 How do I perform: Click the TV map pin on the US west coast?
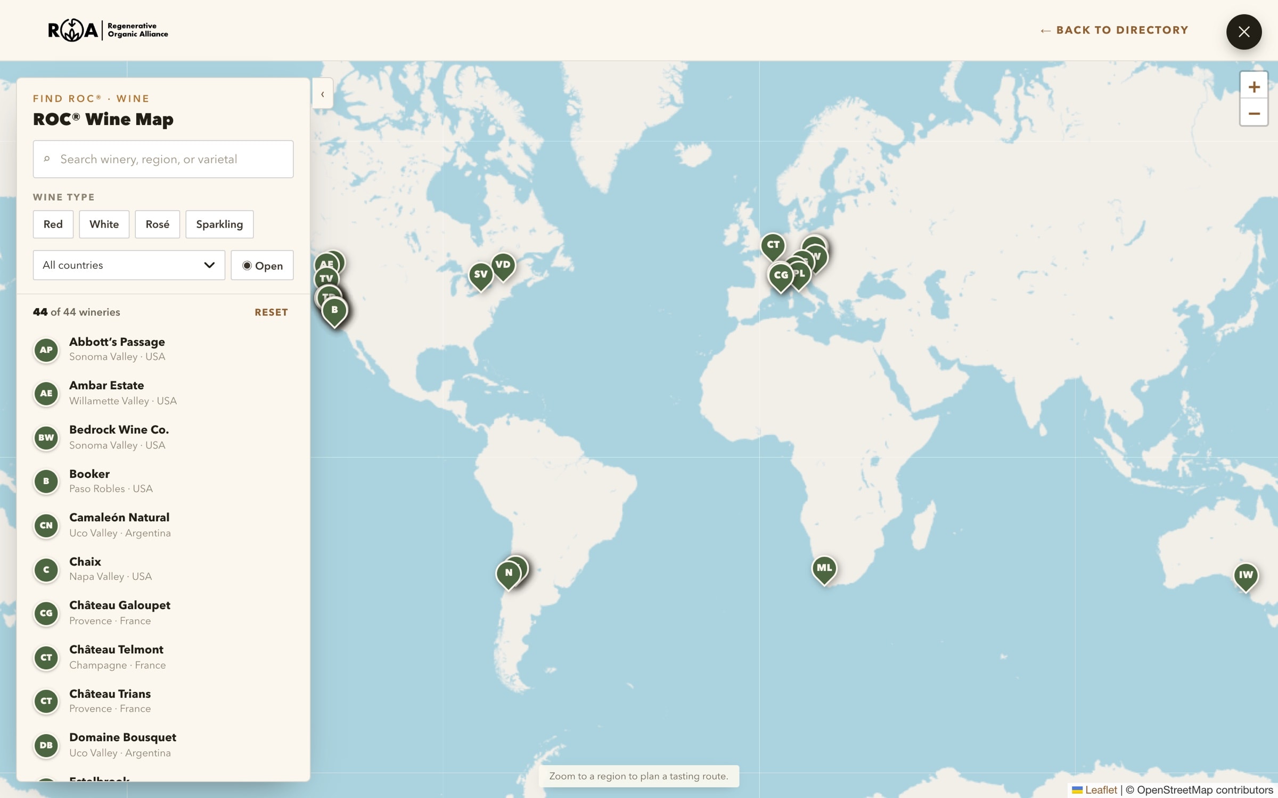coord(326,278)
